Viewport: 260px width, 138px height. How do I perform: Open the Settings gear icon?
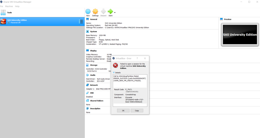click(95, 11)
